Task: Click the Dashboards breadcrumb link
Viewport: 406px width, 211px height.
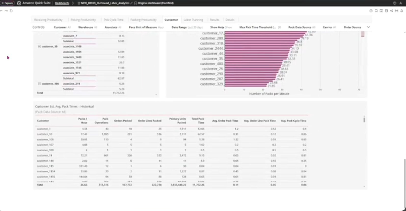Action: point(62,3)
